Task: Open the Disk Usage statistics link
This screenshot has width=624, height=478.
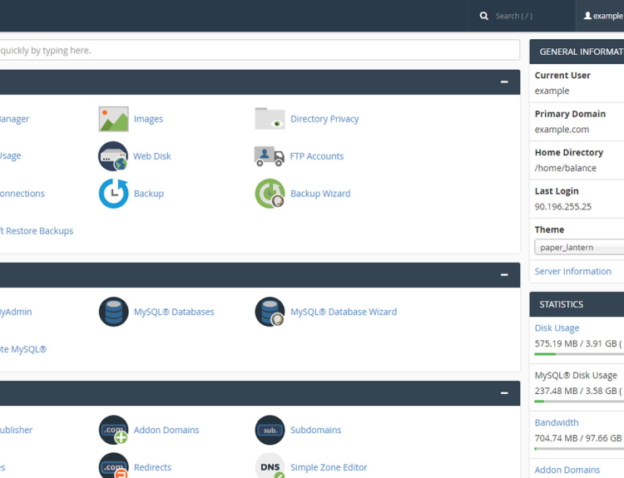Action: coord(557,328)
